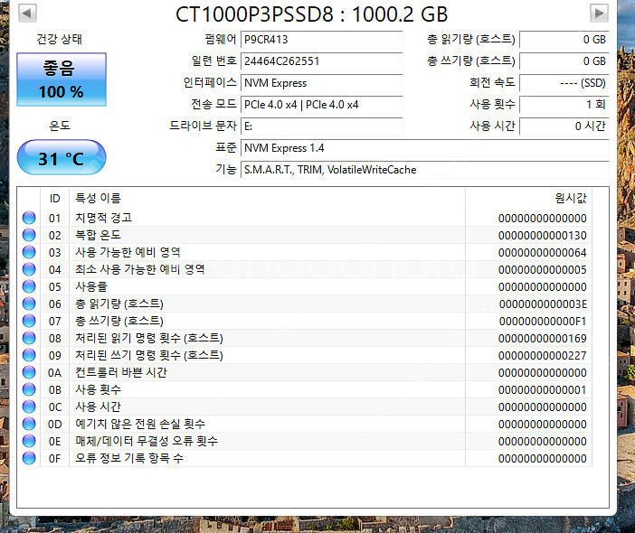Select the standard field NVM Express 1.4
This screenshot has width=635, height=533.
425,148
